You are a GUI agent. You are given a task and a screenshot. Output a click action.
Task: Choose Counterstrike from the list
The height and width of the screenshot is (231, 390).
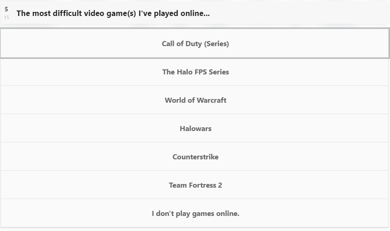(195, 157)
